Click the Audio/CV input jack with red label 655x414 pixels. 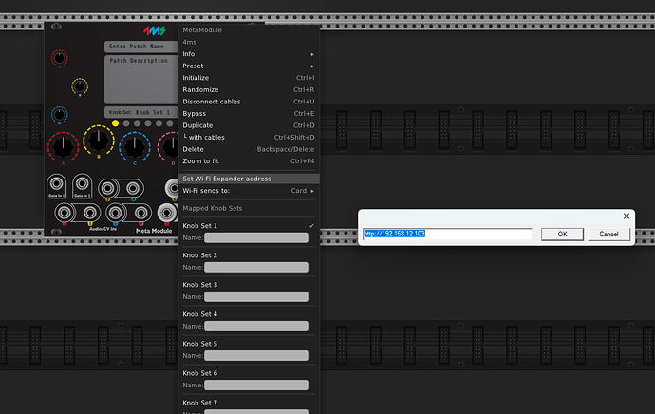65,213
